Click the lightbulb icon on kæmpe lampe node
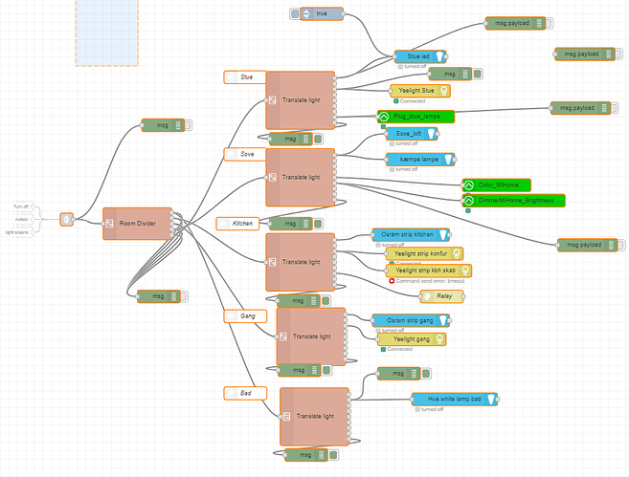This screenshot has height=477, width=629. click(448, 160)
